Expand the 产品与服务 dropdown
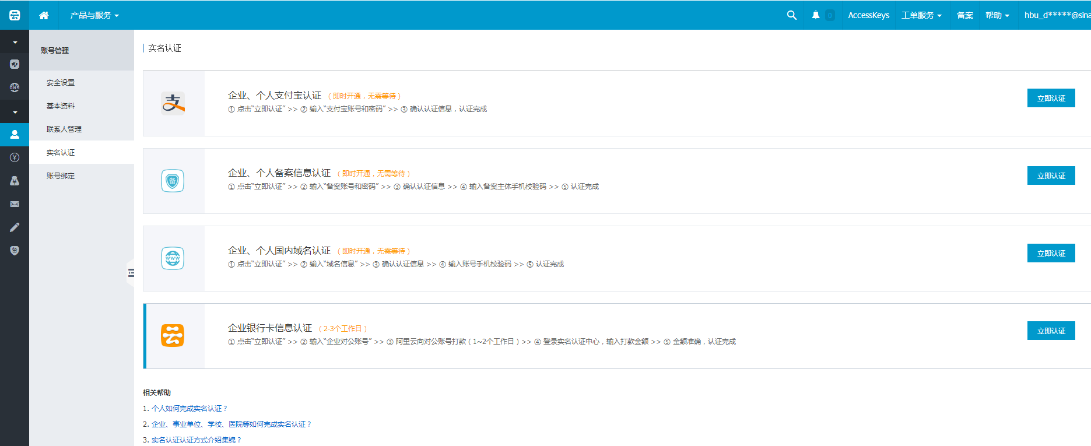This screenshot has height=446, width=1091. click(94, 15)
